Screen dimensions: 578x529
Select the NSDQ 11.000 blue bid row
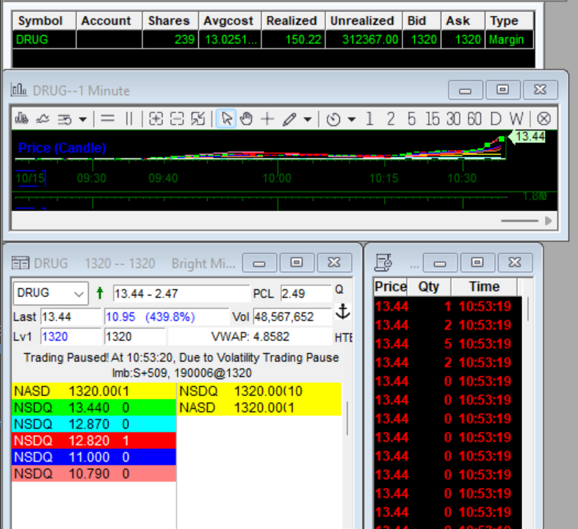[x=93, y=457]
